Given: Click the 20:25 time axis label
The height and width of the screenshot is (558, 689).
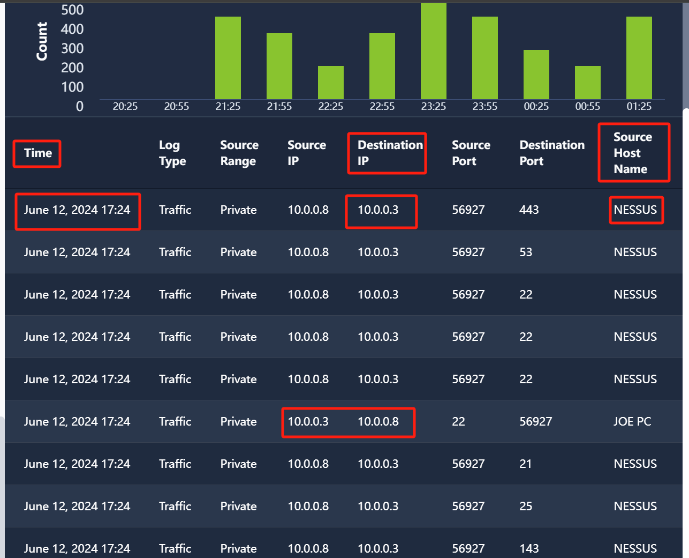Looking at the screenshot, I should [x=125, y=107].
